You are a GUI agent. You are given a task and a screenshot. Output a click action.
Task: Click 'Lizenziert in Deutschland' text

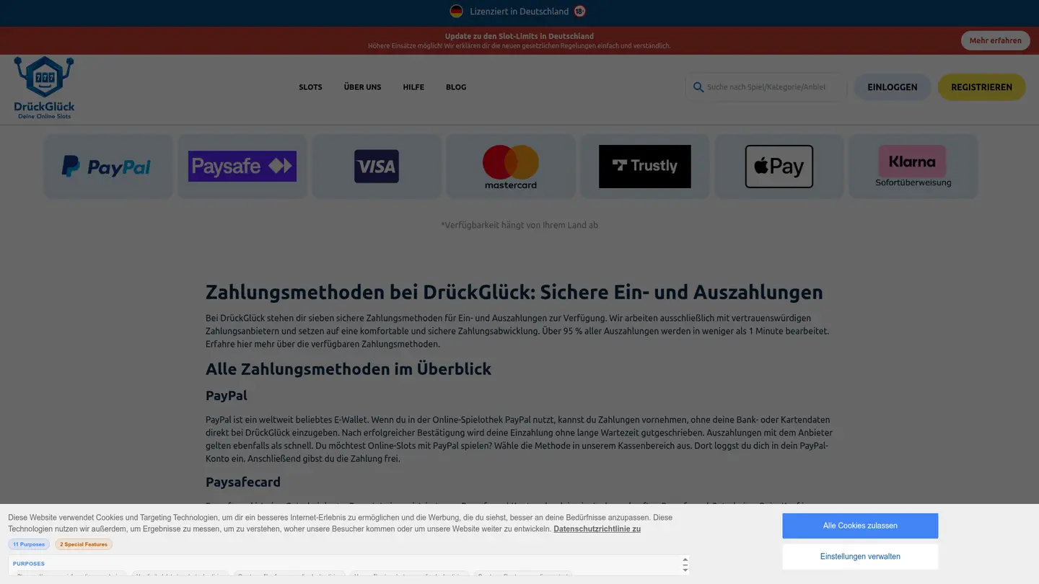[x=519, y=12]
